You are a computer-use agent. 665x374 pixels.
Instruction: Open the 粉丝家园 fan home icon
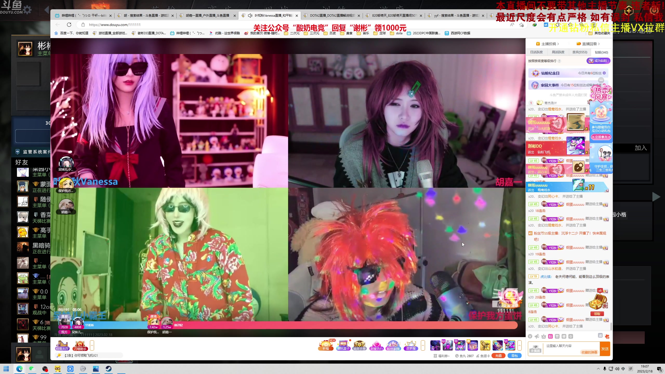pyautogui.click(x=393, y=345)
